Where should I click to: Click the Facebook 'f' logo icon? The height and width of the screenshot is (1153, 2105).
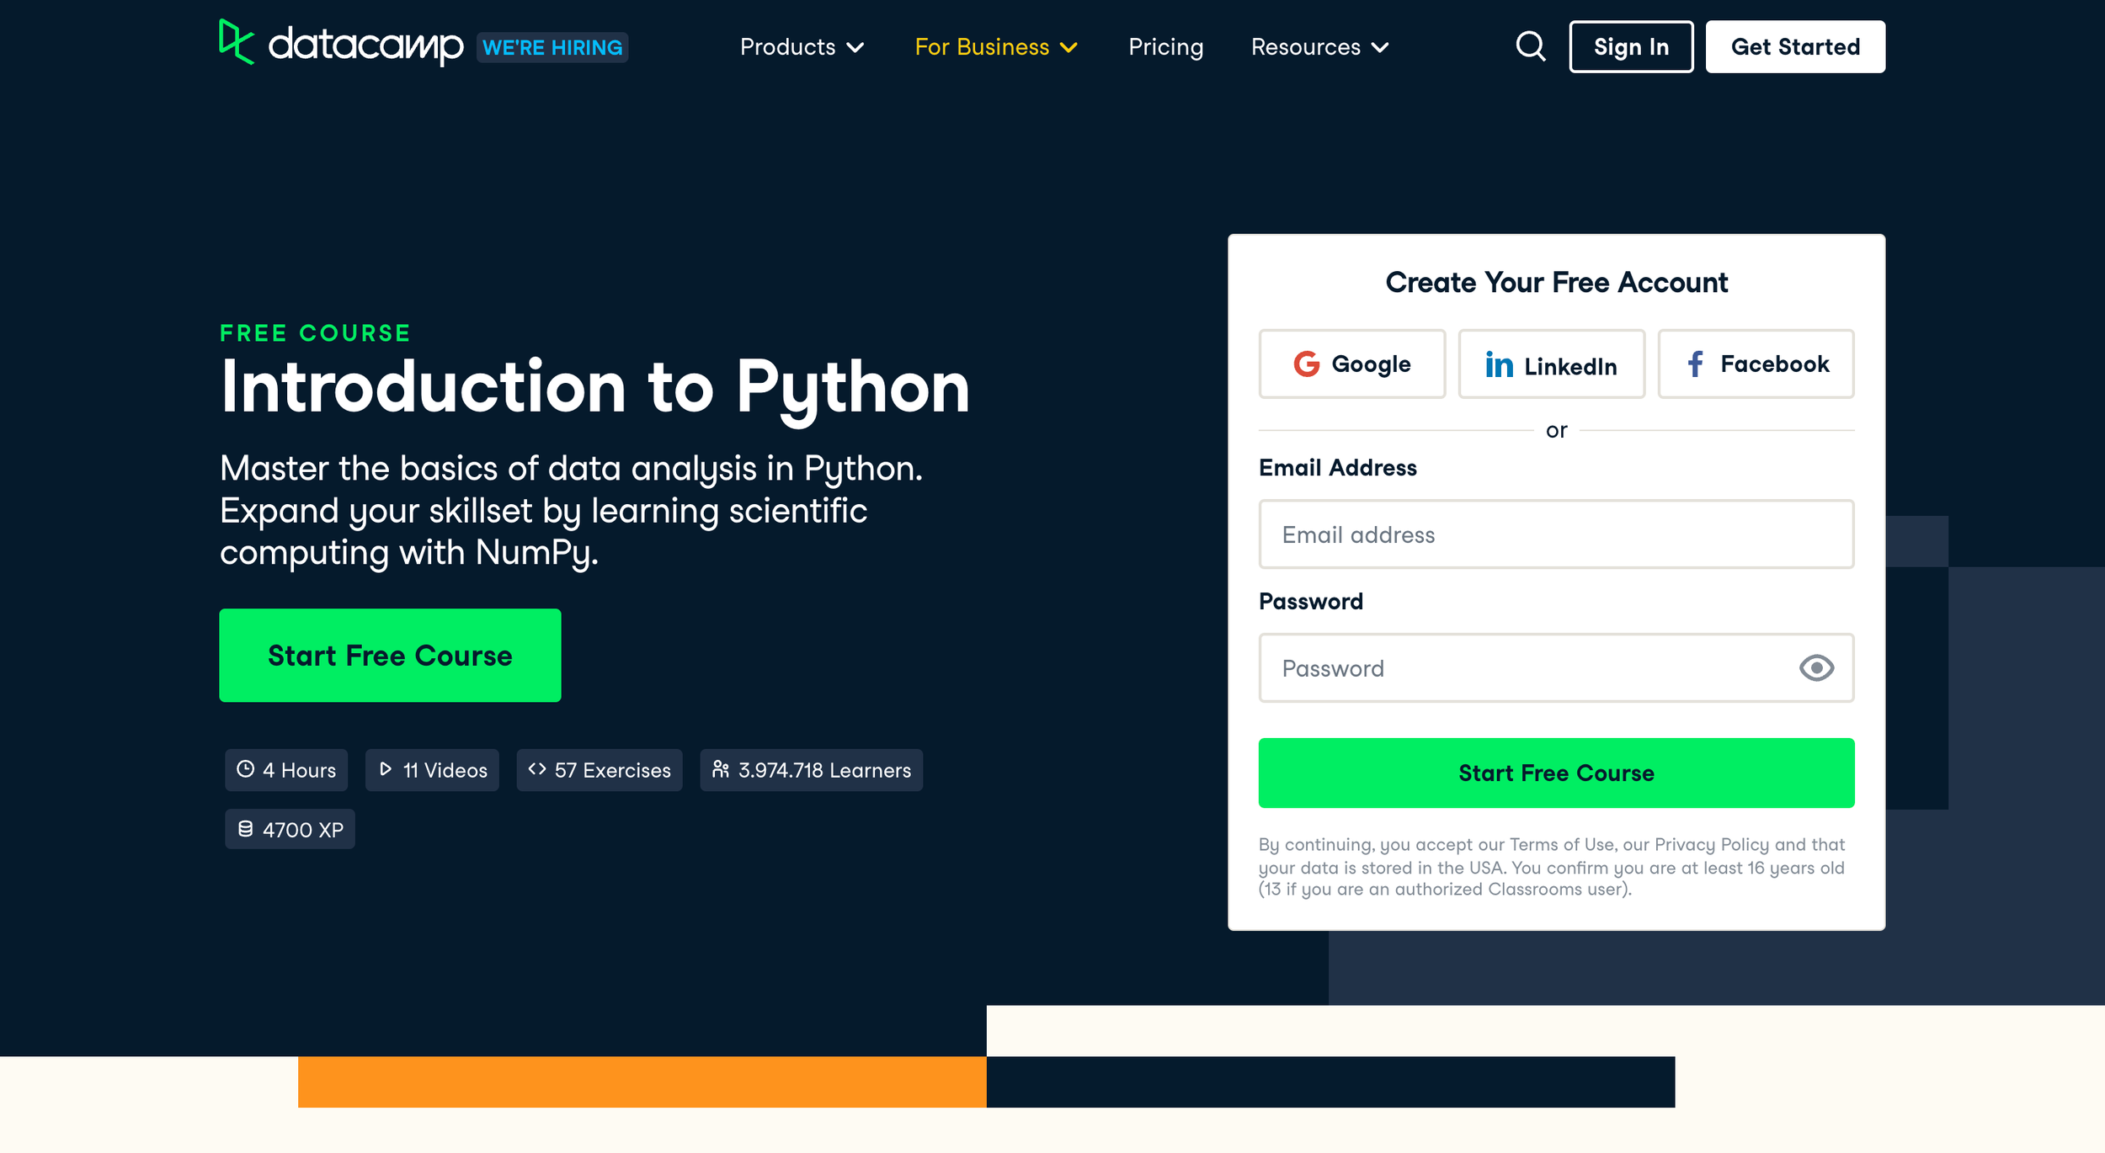(x=1695, y=364)
